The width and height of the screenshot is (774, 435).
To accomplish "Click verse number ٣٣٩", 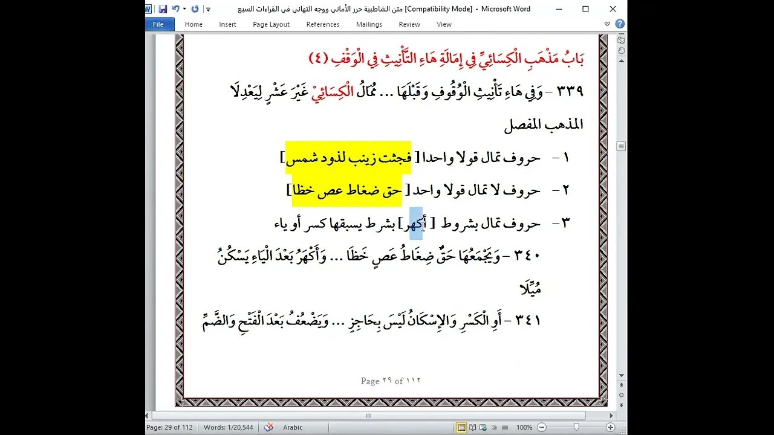I will [x=569, y=91].
